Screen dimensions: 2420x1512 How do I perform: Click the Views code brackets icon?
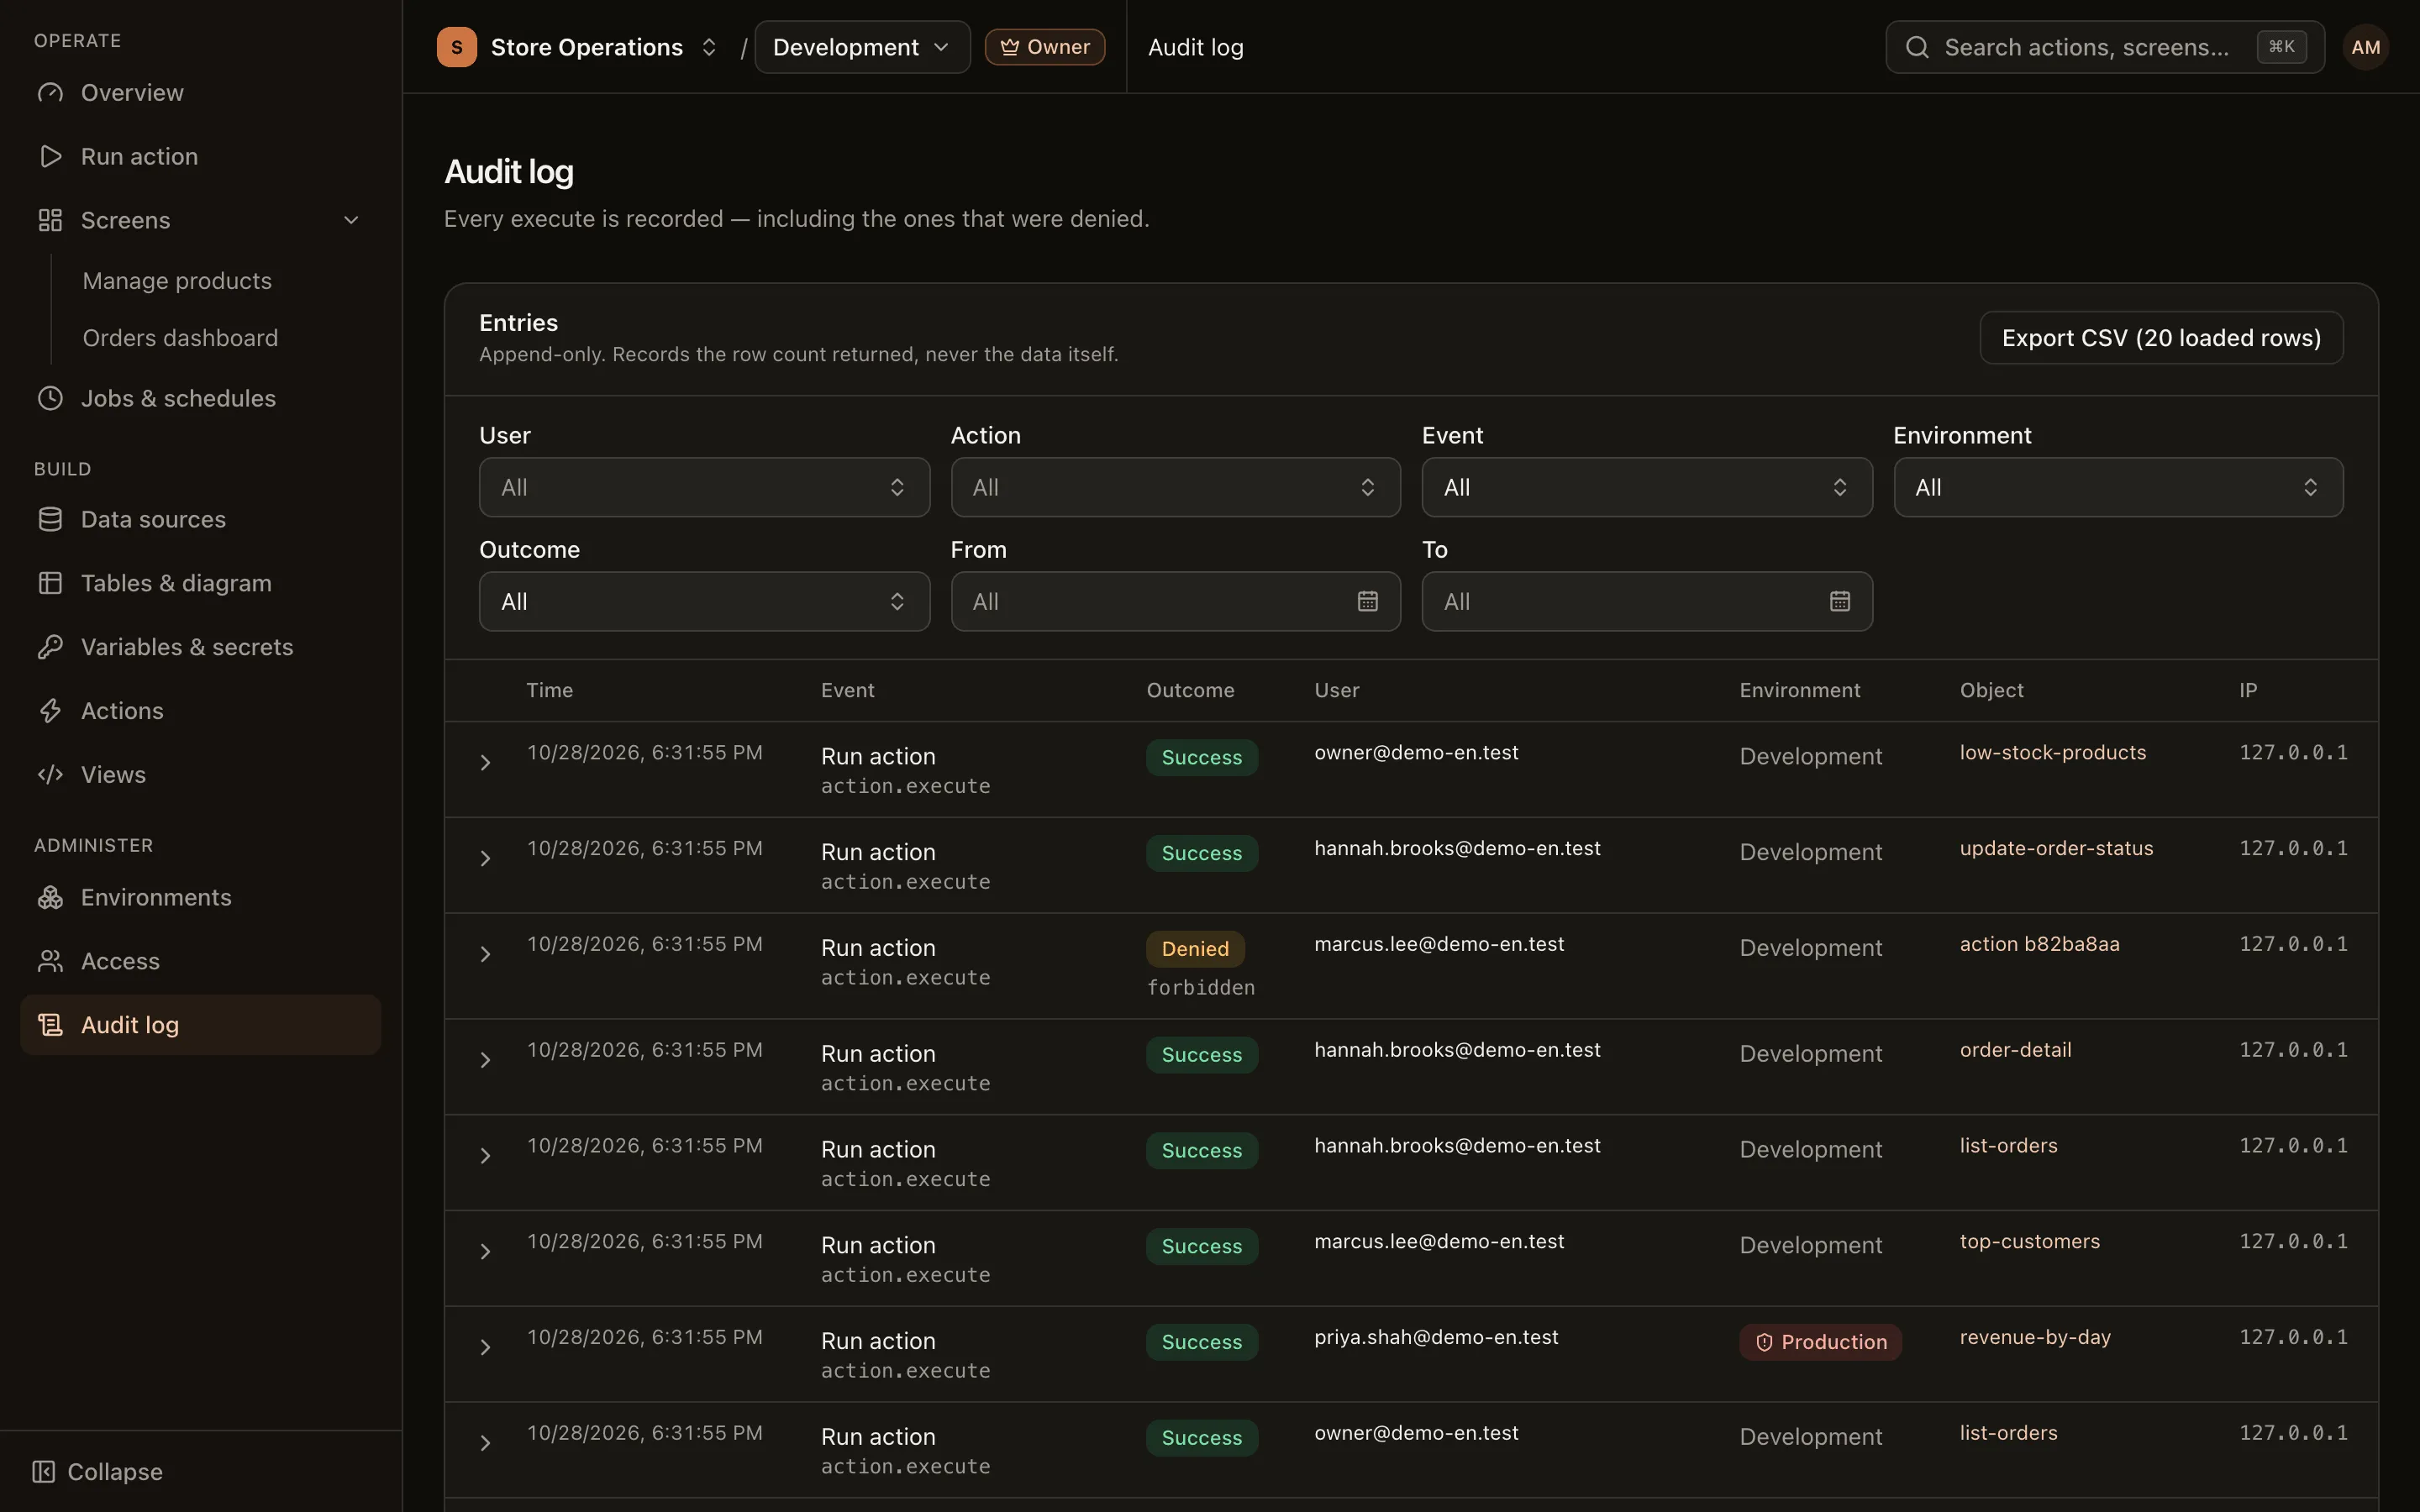click(50, 775)
